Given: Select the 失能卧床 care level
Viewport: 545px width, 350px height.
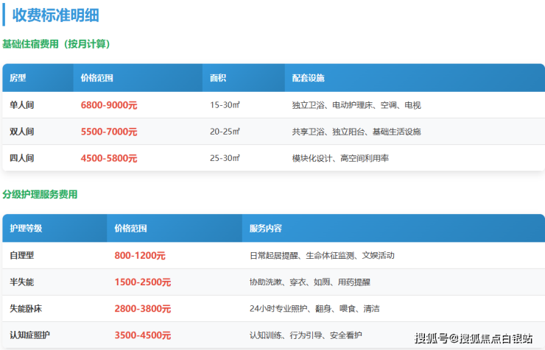Looking at the screenshot, I should pos(26,309).
